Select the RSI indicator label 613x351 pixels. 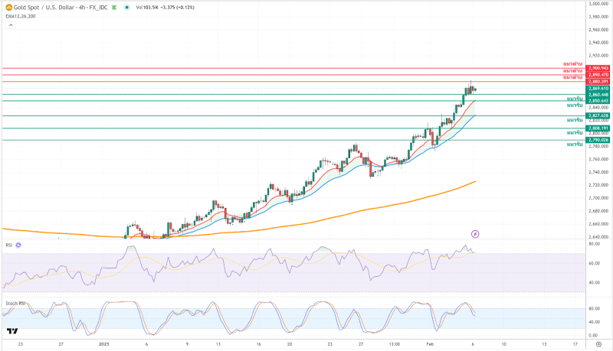click(x=8, y=245)
